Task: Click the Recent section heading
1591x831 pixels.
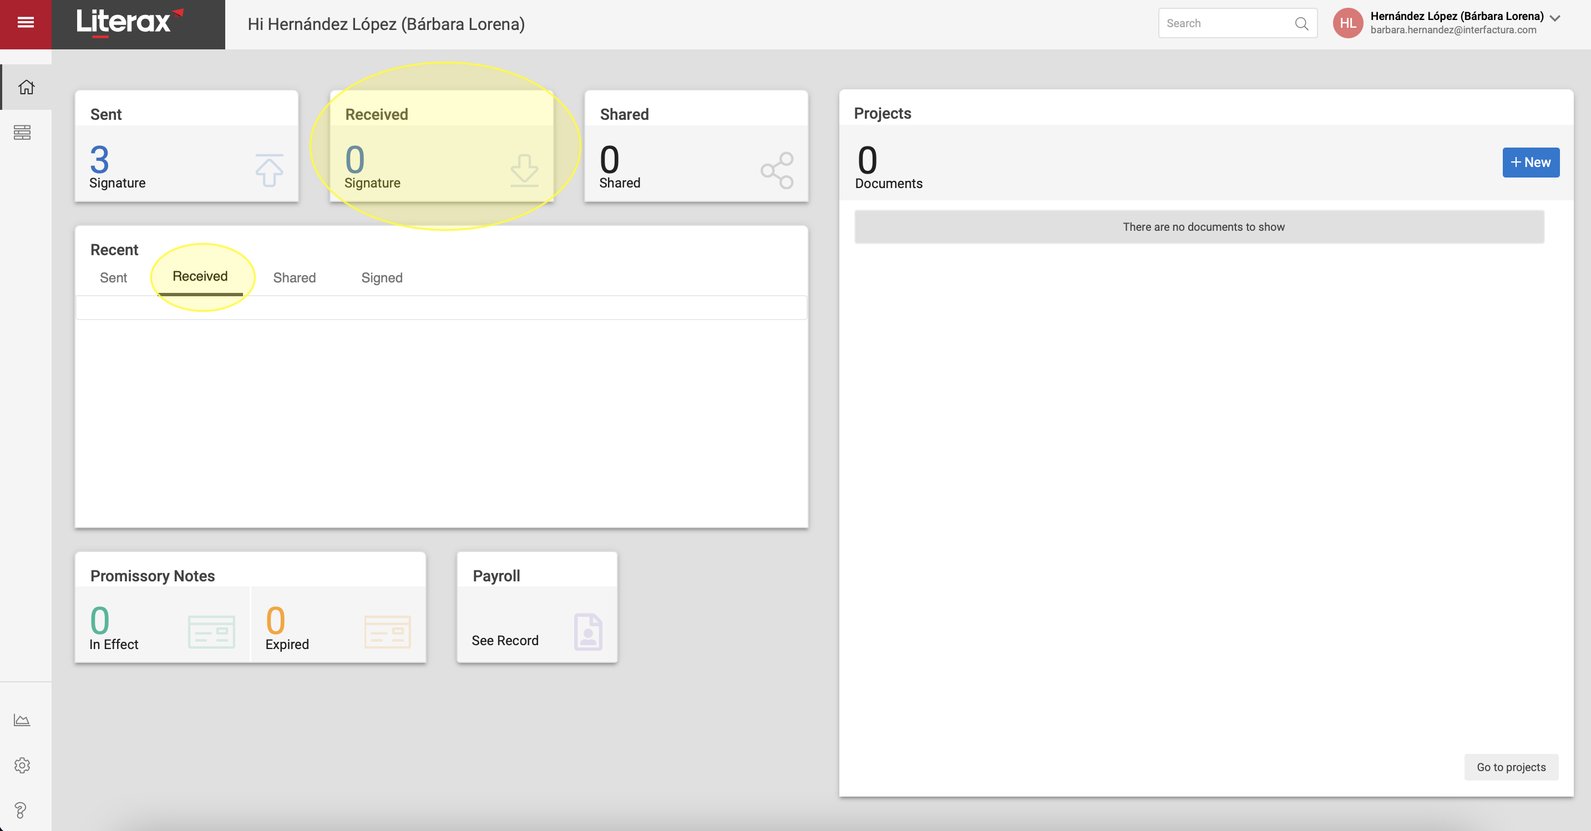Action: click(114, 250)
